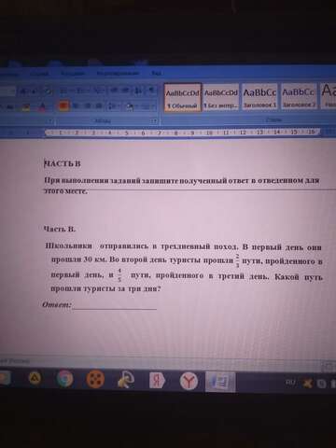Screen dimensions: 336x448
Task: Start a numbered list
Action: 82,91
